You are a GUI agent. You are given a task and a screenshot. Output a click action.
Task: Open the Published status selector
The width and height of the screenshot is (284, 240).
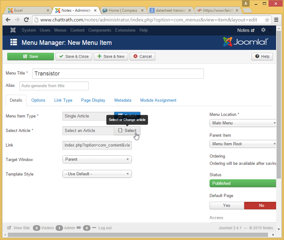(243, 183)
